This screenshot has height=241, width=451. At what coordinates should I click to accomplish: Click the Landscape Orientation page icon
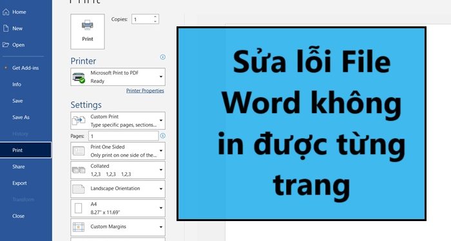point(78,189)
